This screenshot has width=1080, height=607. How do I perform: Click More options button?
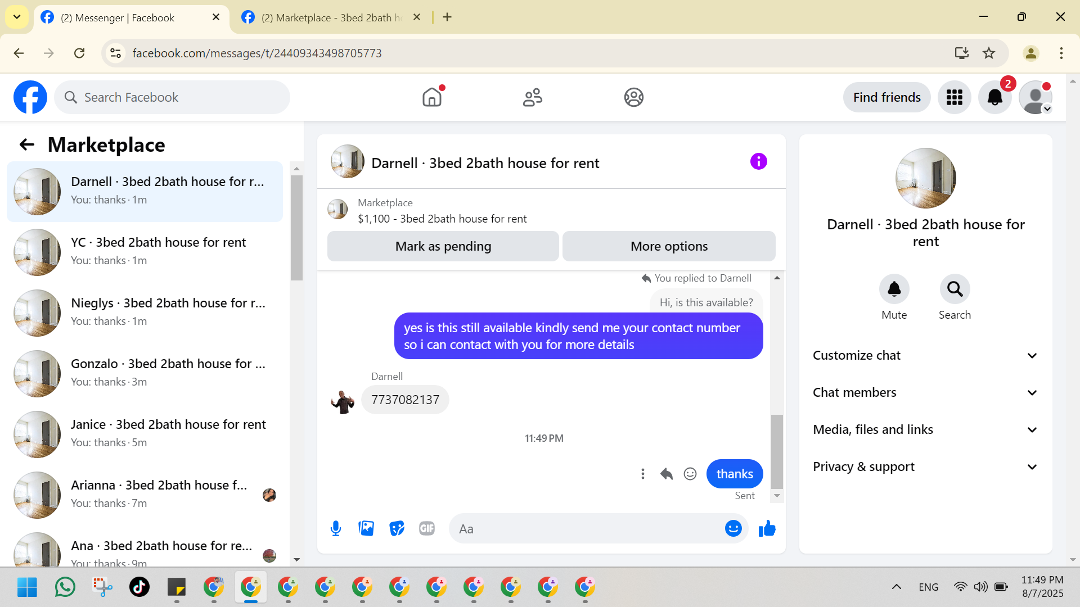point(669,246)
